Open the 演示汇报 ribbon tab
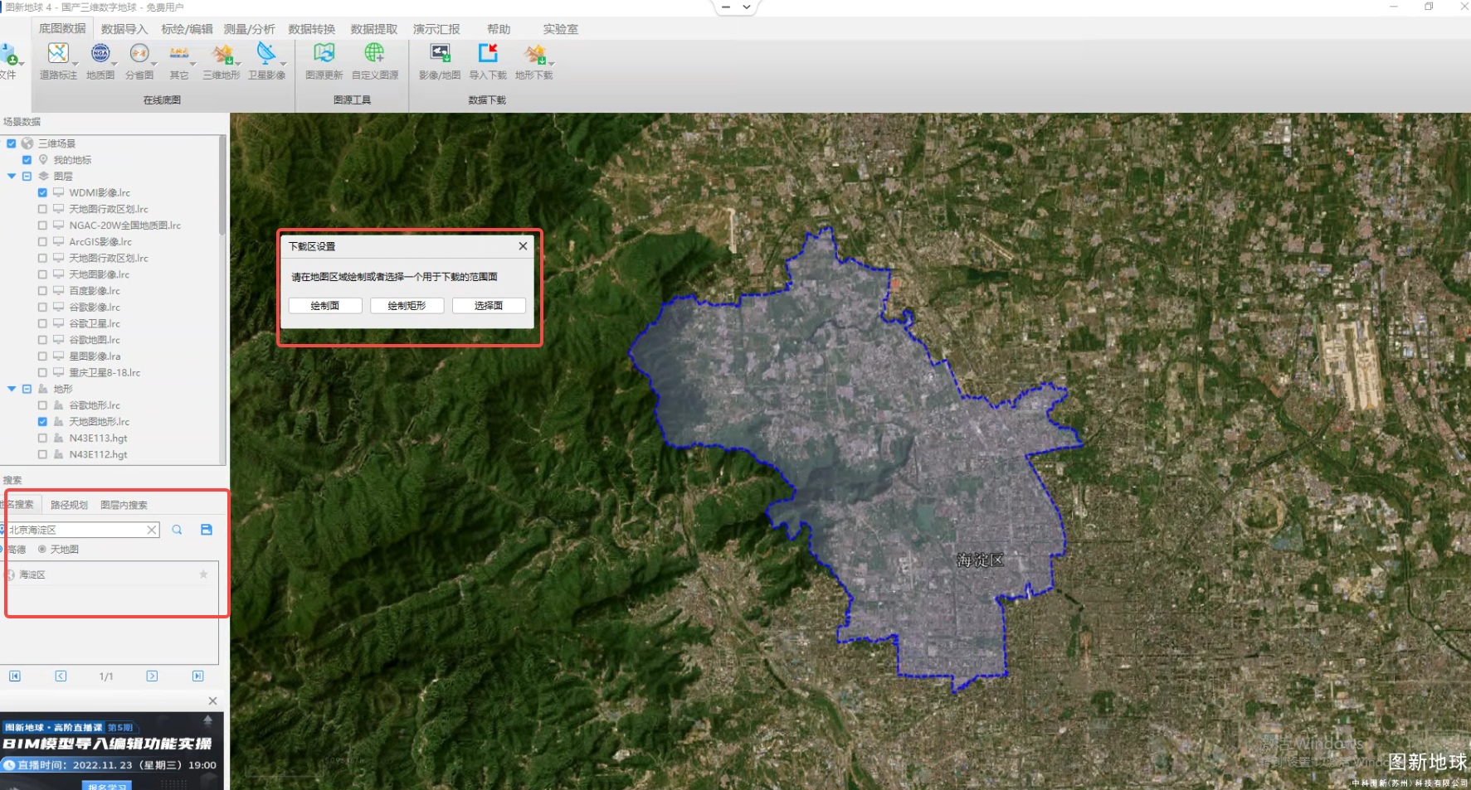 [x=436, y=29]
